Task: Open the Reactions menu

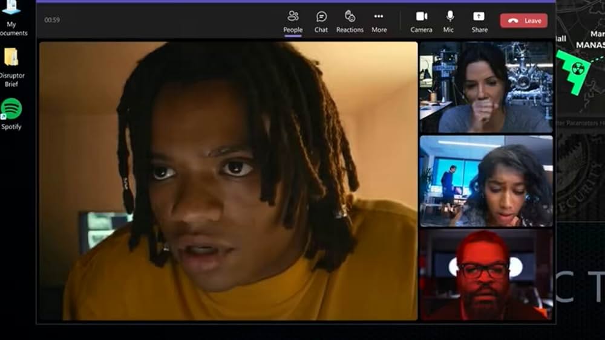Action: pyautogui.click(x=350, y=21)
